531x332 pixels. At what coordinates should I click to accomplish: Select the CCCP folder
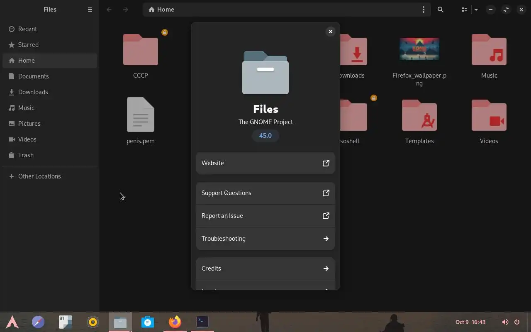point(141,50)
